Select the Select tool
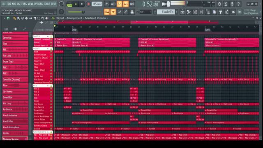The height and width of the screenshot is (148, 263). click(x=39, y=18)
